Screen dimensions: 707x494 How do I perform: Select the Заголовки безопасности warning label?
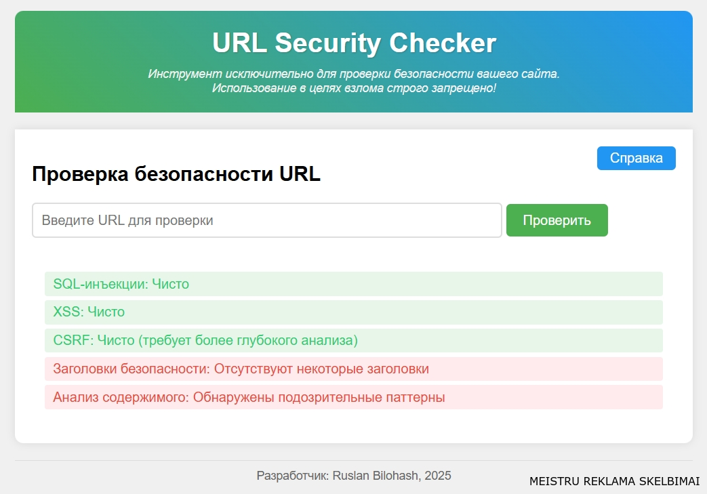[132, 369]
